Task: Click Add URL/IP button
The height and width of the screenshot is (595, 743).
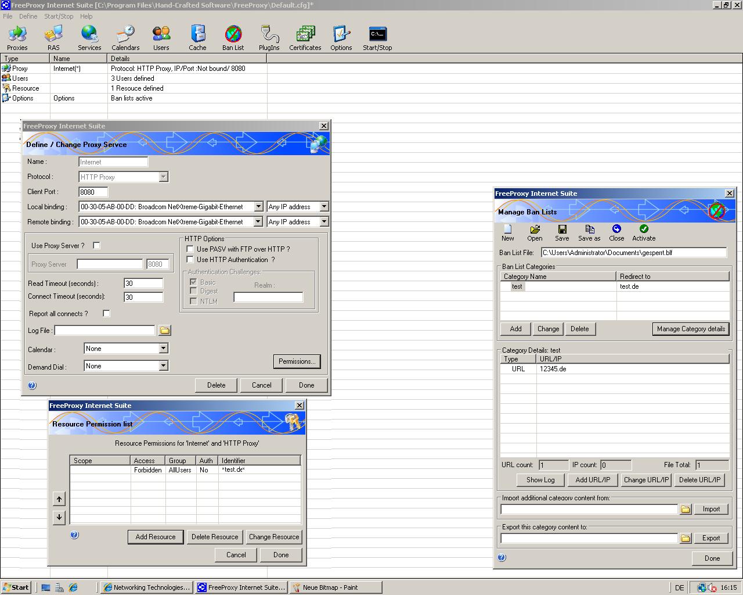Action: click(593, 480)
